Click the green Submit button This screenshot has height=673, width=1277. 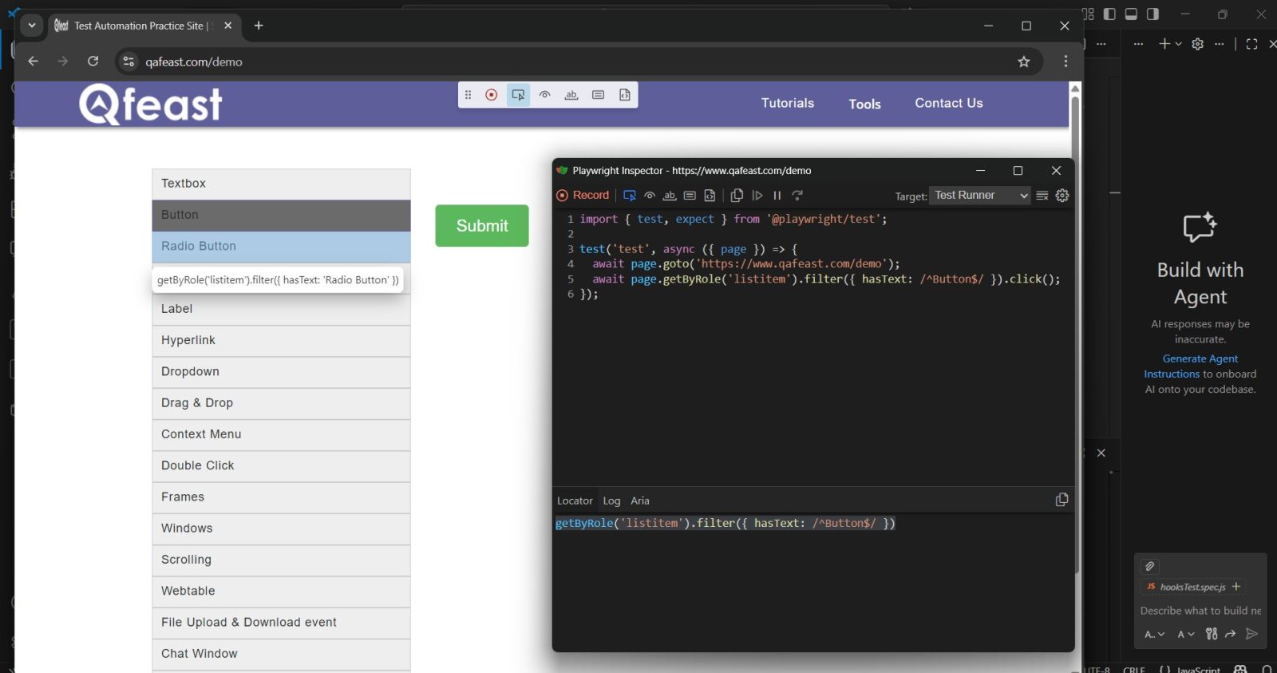[x=481, y=226]
